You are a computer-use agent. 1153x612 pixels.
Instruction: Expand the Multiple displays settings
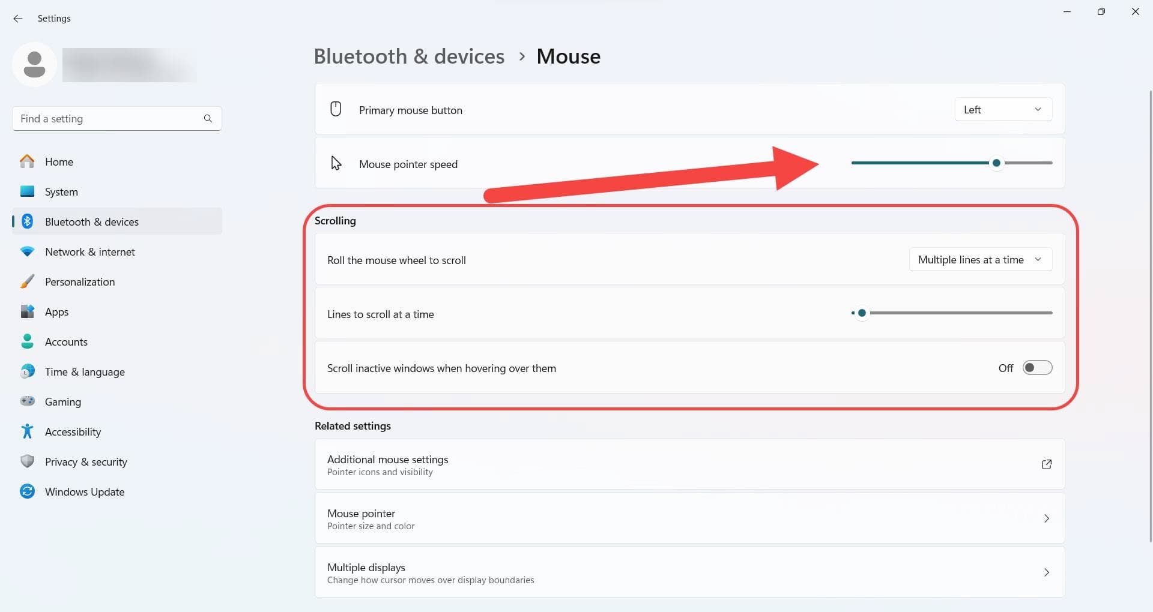point(689,572)
